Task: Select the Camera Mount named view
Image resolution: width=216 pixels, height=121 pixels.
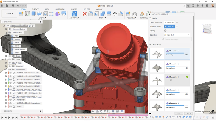Action: pyautogui.click(x=20, y=49)
